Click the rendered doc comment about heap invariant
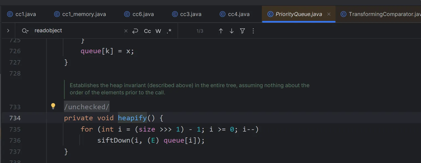 (190, 89)
